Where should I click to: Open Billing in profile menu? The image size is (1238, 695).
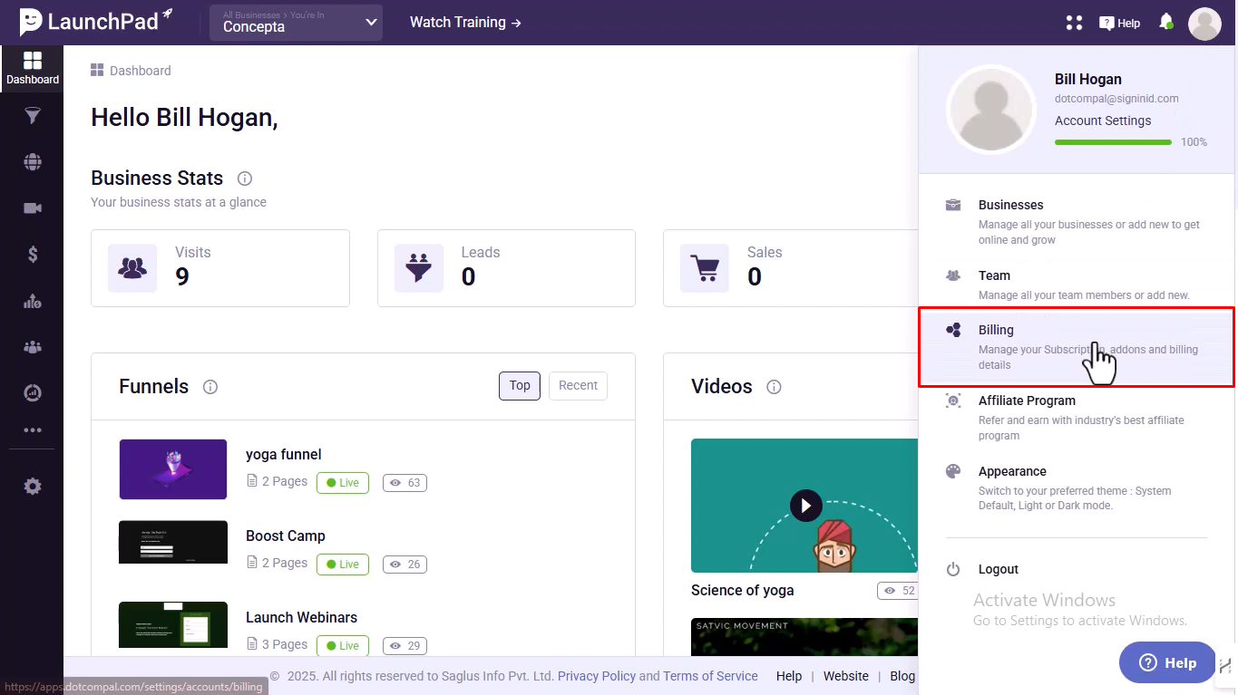1077,347
